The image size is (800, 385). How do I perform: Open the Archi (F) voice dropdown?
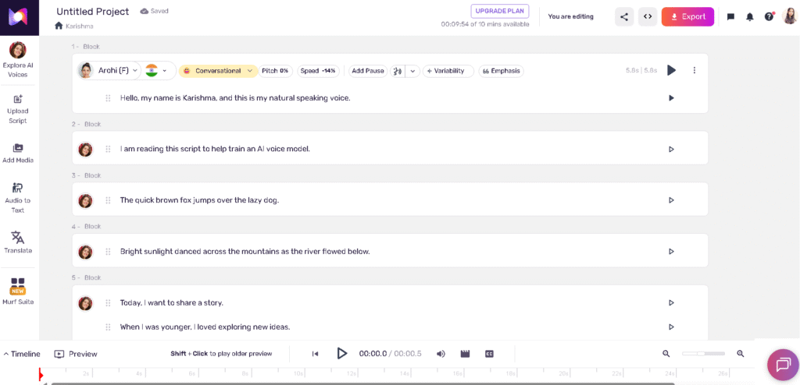point(109,71)
